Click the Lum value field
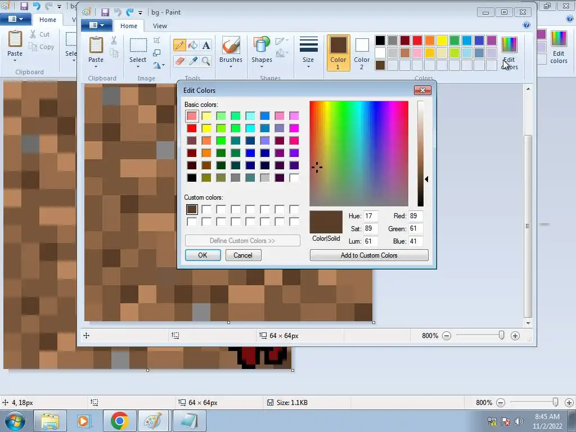 pyautogui.click(x=371, y=241)
